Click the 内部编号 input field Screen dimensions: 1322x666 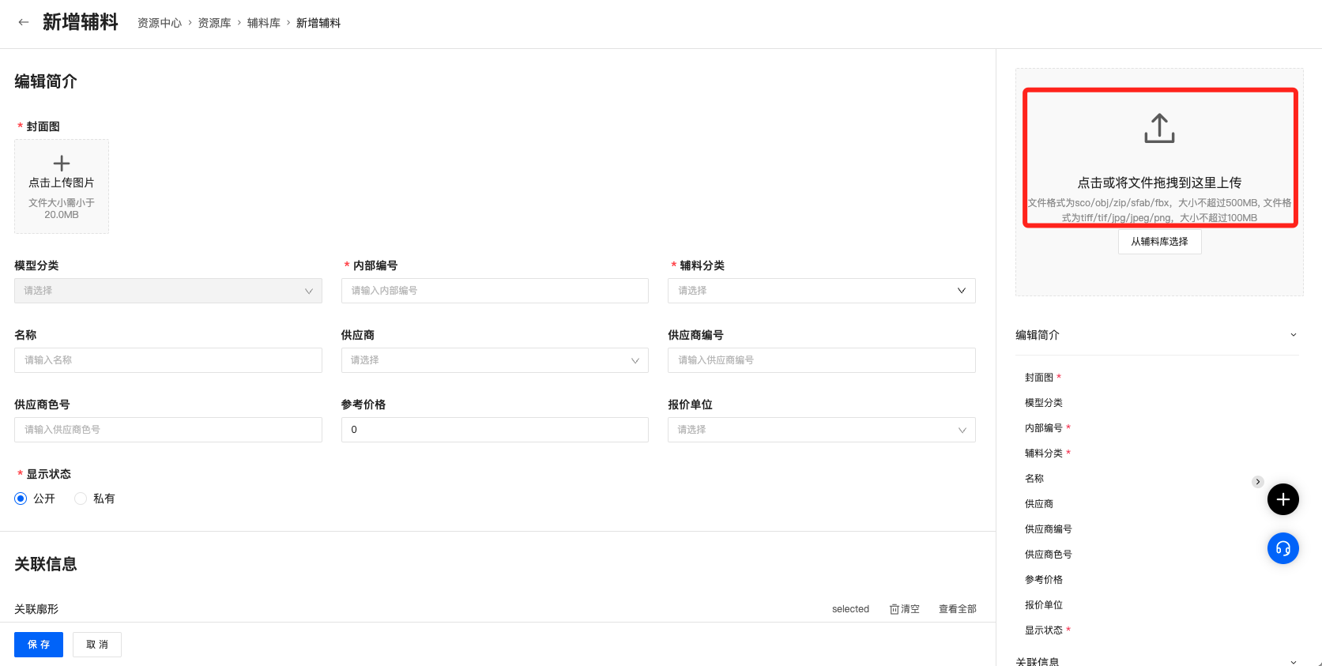pos(494,291)
